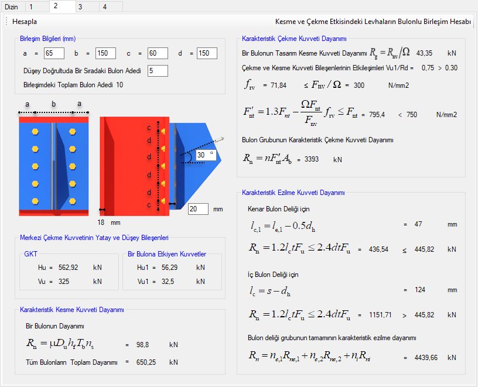The image size is (478, 387).
Task: Click the group bearing strength 4439,66
Action: click(x=426, y=358)
